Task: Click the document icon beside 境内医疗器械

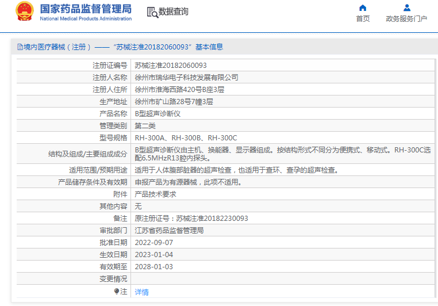Action: [x=20, y=47]
